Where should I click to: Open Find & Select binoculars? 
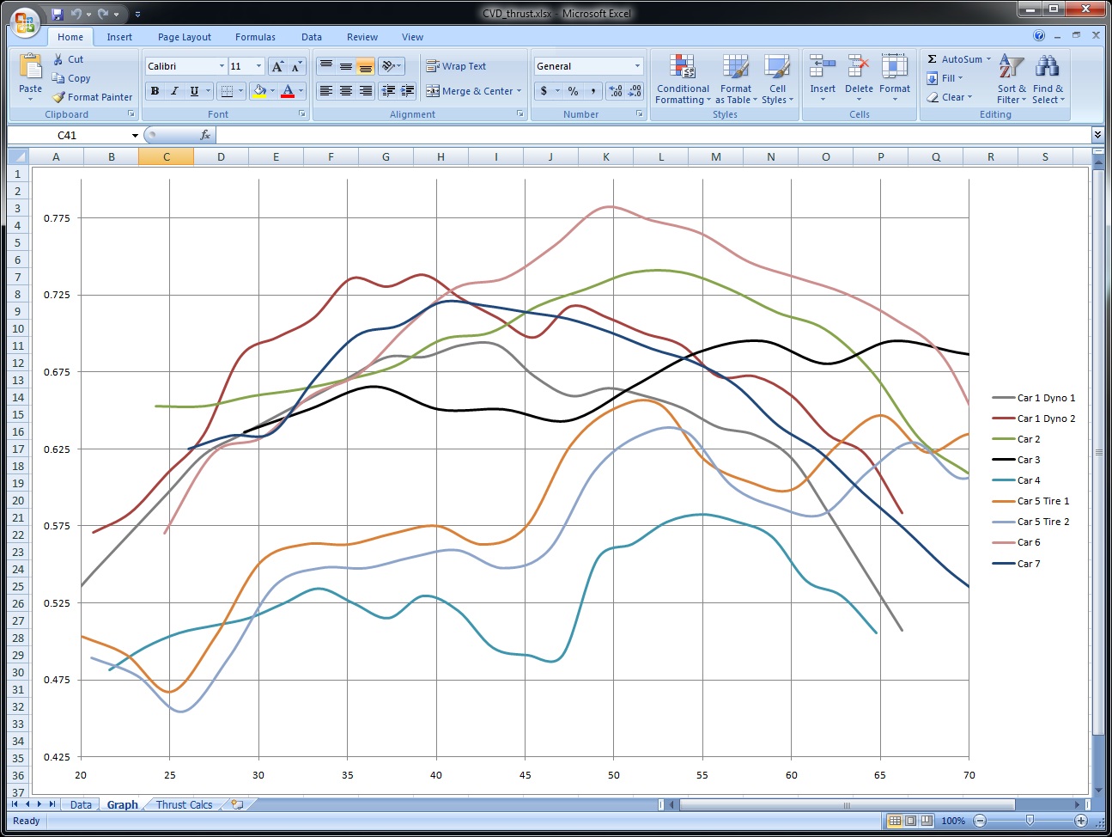point(1048,79)
